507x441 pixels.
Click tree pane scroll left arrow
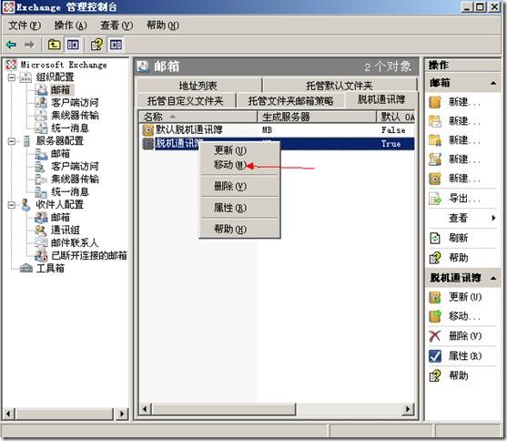click(8, 414)
